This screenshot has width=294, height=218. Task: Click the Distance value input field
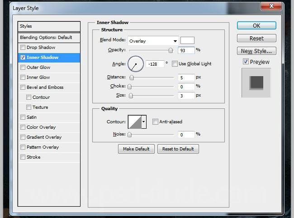pyautogui.click(x=186, y=78)
